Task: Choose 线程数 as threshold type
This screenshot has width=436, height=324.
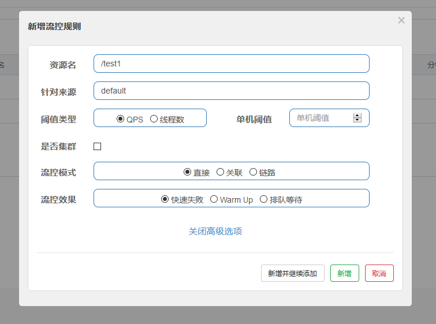Action: point(154,119)
